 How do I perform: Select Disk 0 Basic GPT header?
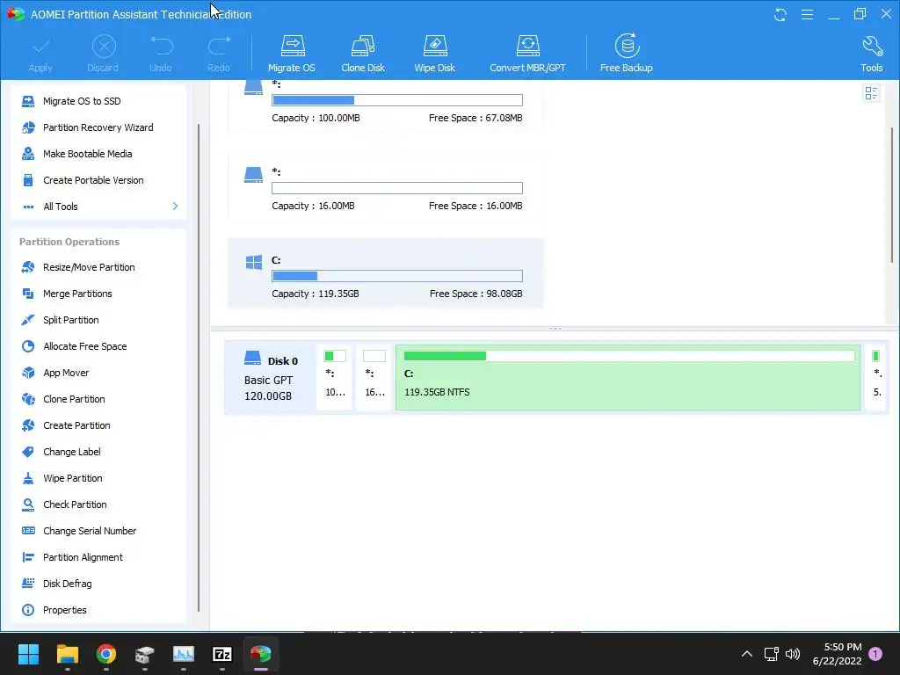click(271, 378)
